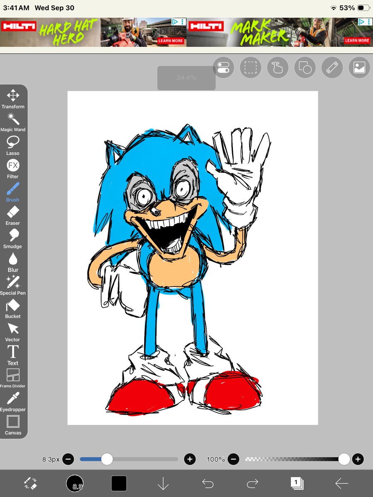Undo the last stroke
Viewport: 373px width, 497px height.
[207, 483]
